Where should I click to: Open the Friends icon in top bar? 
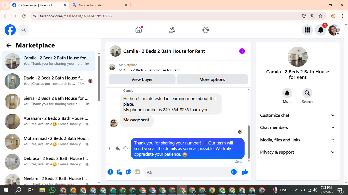pos(172,30)
